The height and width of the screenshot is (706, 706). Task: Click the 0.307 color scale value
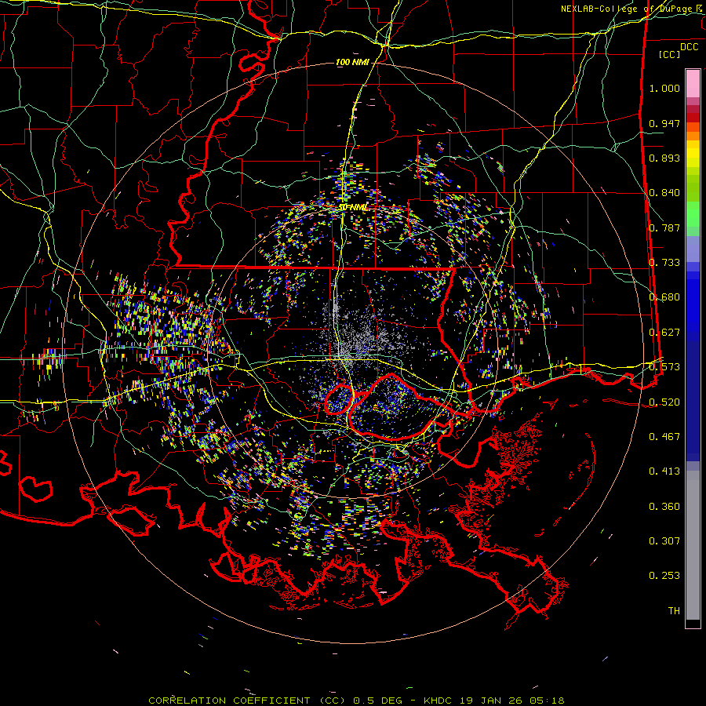[664, 541]
